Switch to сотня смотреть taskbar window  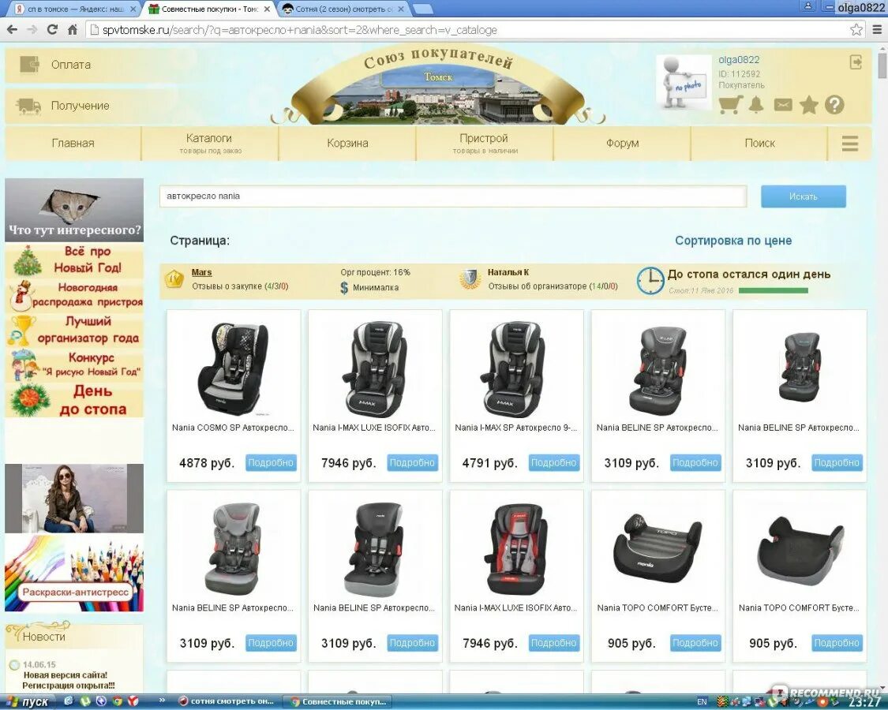coord(227,702)
